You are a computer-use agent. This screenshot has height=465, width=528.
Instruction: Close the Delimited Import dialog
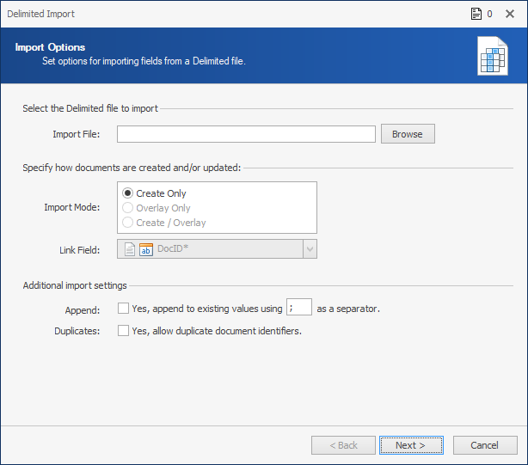[x=510, y=14]
